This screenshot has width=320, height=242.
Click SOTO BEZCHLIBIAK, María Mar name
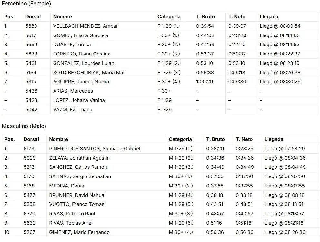(x=89, y=73)
